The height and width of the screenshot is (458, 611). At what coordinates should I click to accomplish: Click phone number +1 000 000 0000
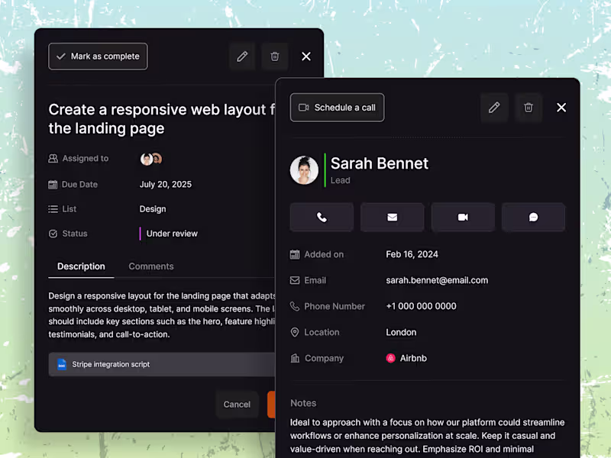[x=422, y=307]
